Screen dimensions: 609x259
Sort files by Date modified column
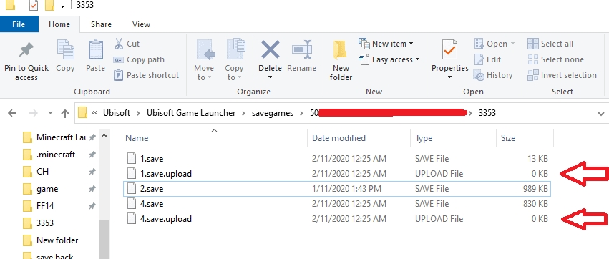(338, 138)
